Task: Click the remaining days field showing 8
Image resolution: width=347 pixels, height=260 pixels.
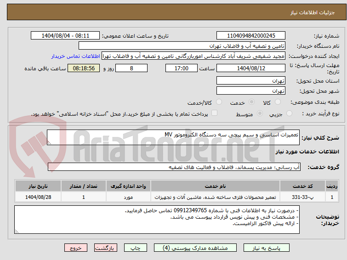Action: point(131,68)
